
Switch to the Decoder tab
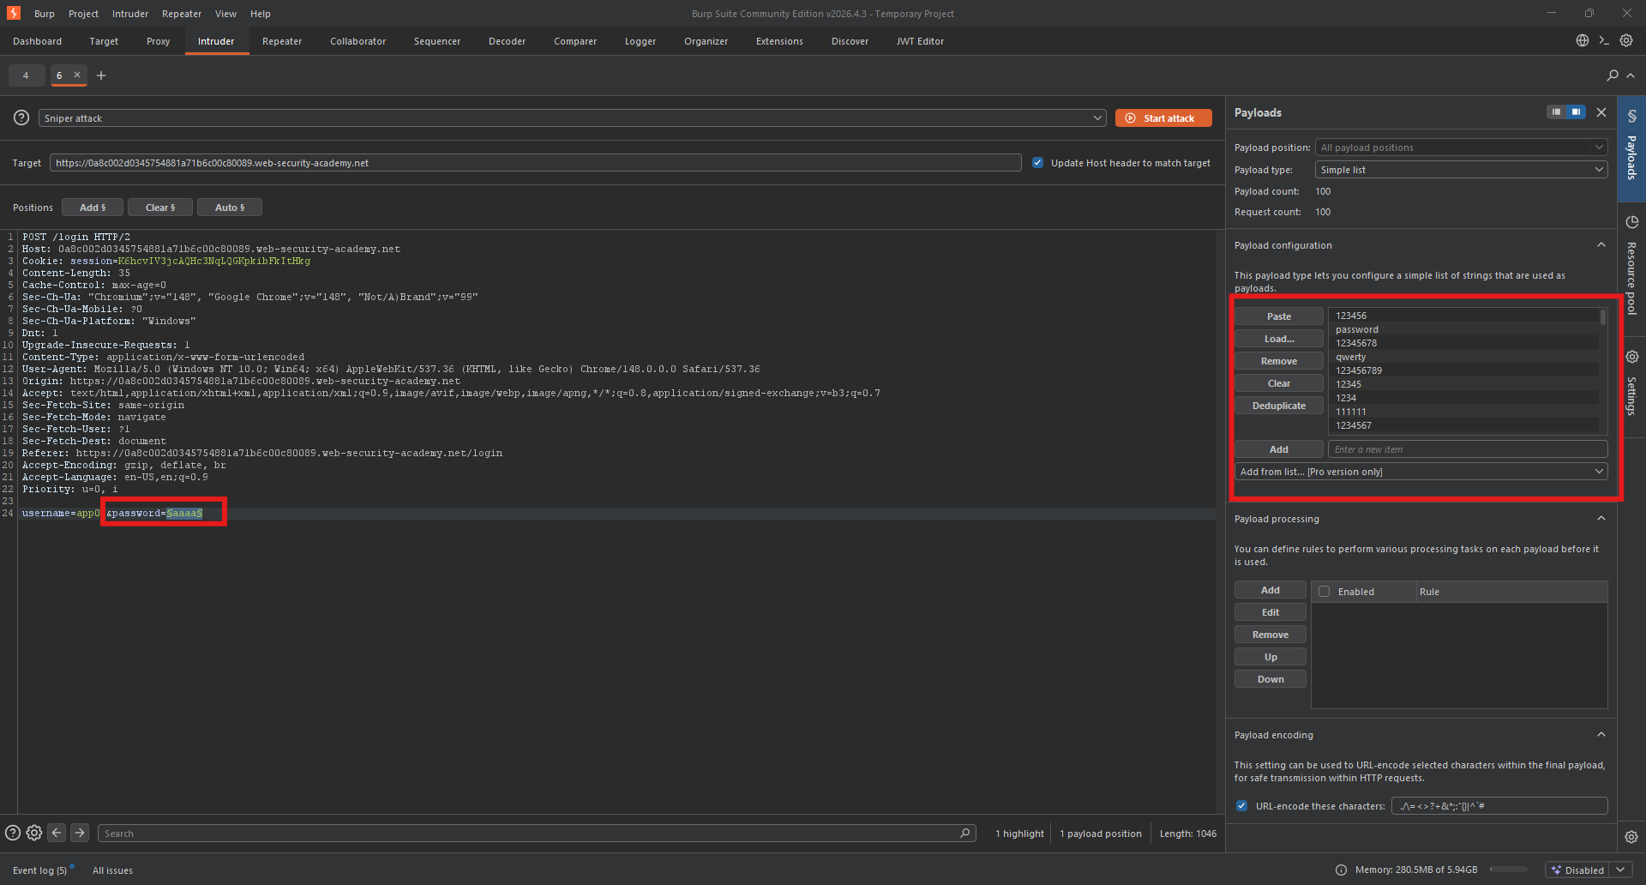point(507,41)
